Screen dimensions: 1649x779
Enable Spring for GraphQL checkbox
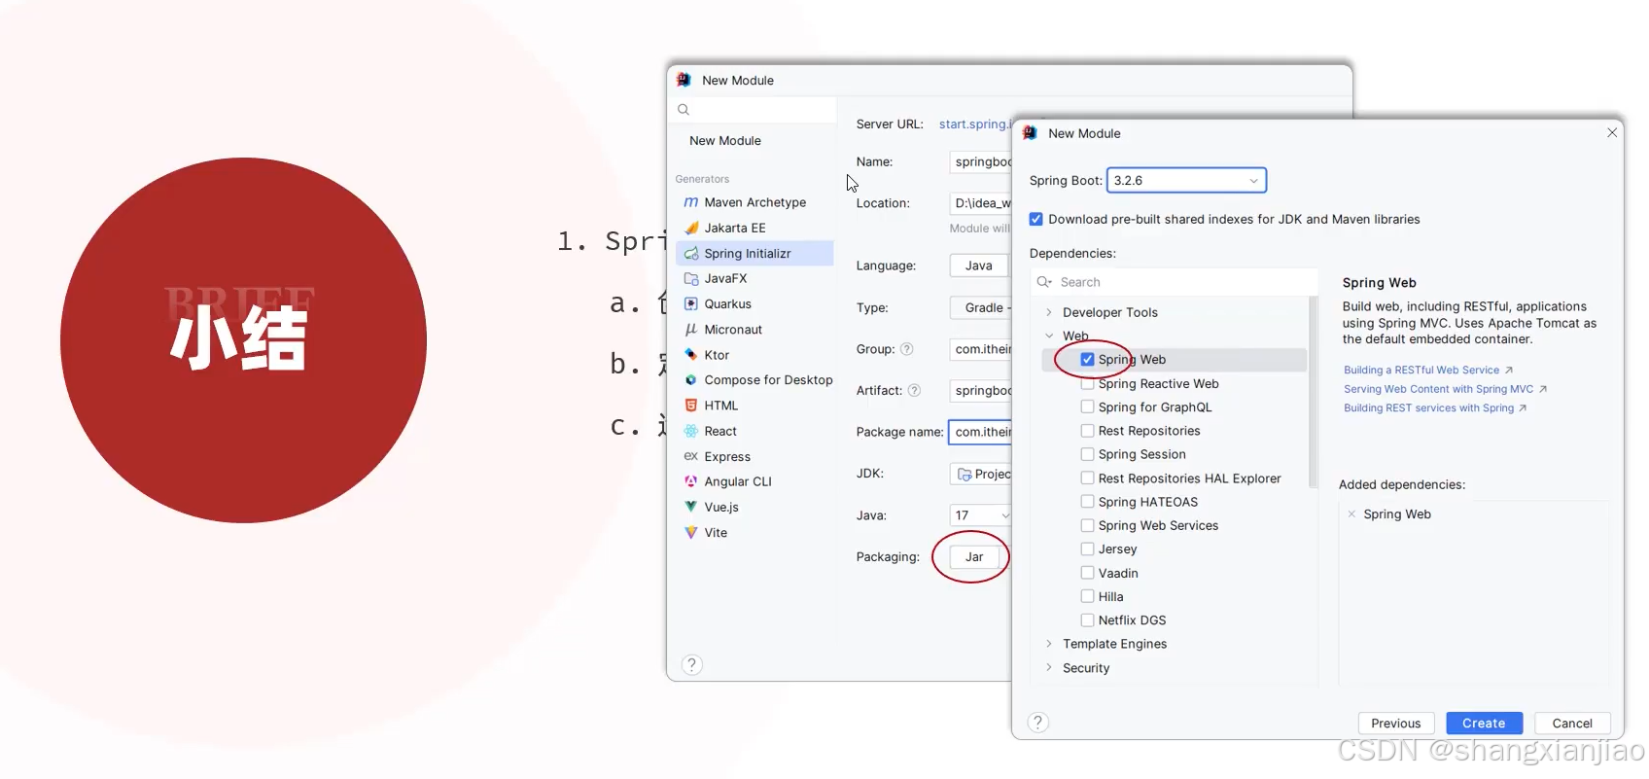pyautogui.click(x=1087, y=407)
